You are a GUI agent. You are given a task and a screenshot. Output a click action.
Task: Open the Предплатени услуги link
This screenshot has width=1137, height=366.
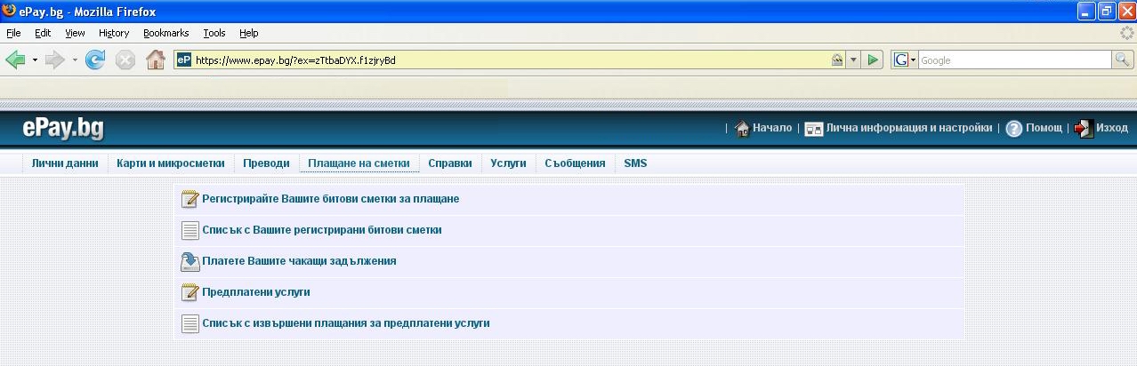click(x=256, y=292)
